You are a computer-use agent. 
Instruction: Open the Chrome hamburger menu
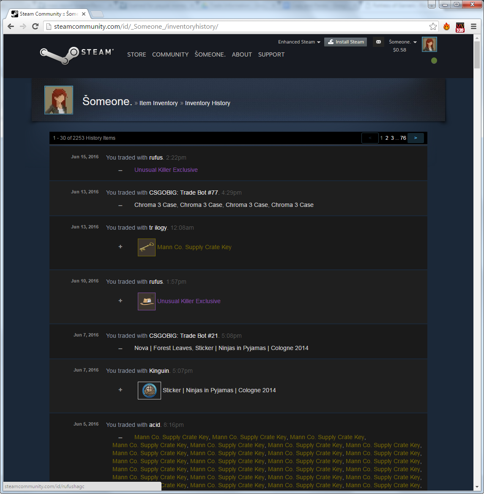(474, 27)
